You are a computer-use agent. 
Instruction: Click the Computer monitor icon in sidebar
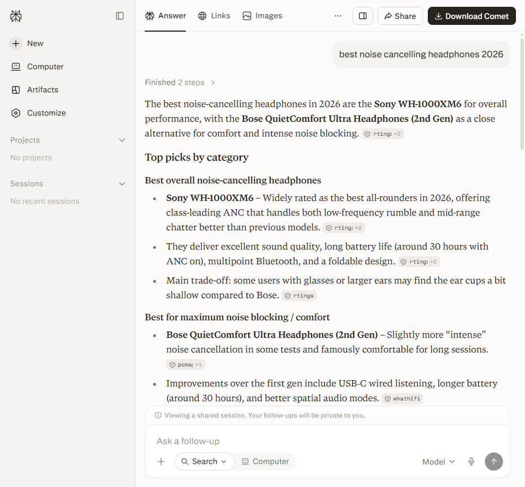16,67
